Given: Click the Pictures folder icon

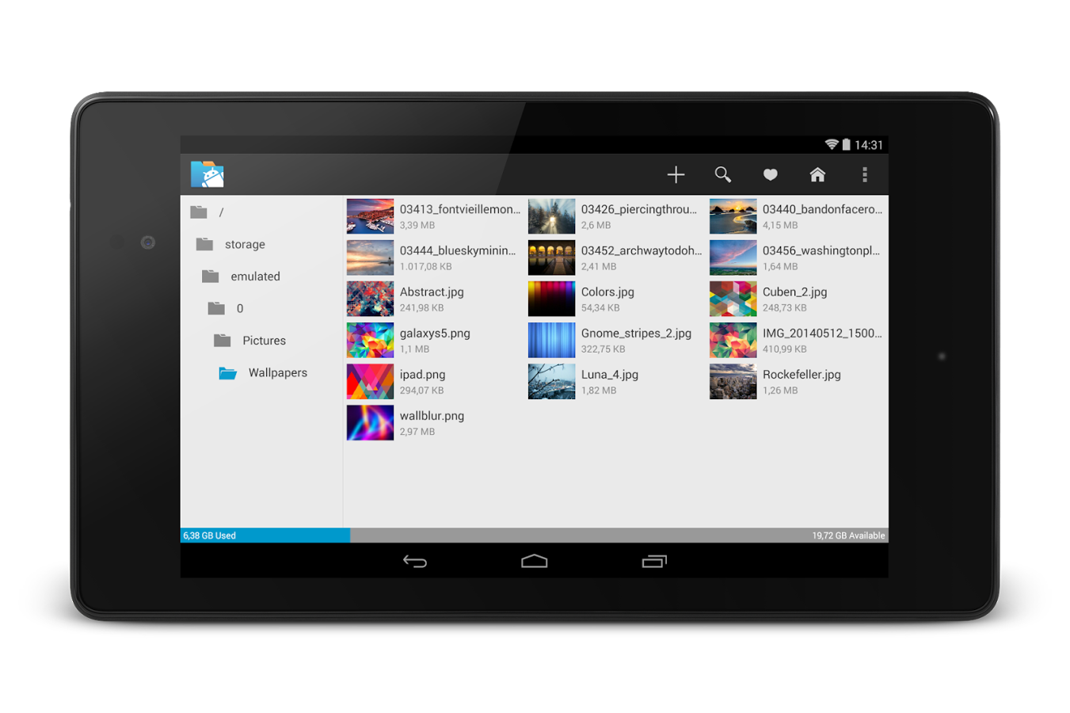Looking at the screenshot, I should [x=222, y=341].
